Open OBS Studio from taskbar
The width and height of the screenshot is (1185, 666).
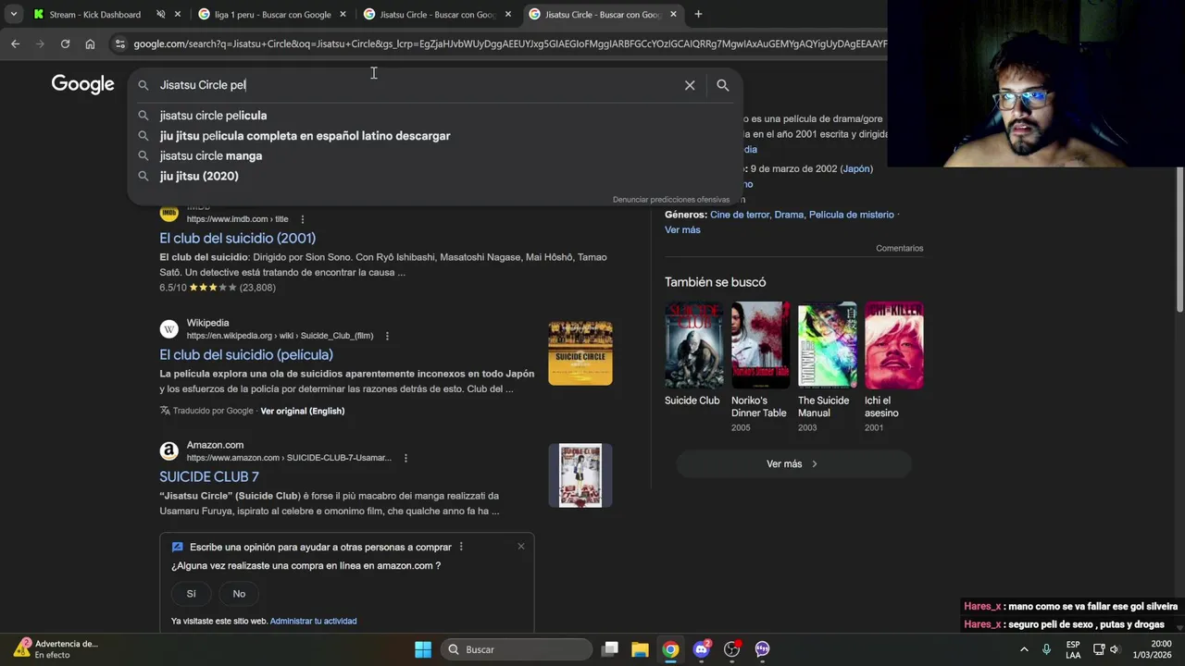click(731, 649)
